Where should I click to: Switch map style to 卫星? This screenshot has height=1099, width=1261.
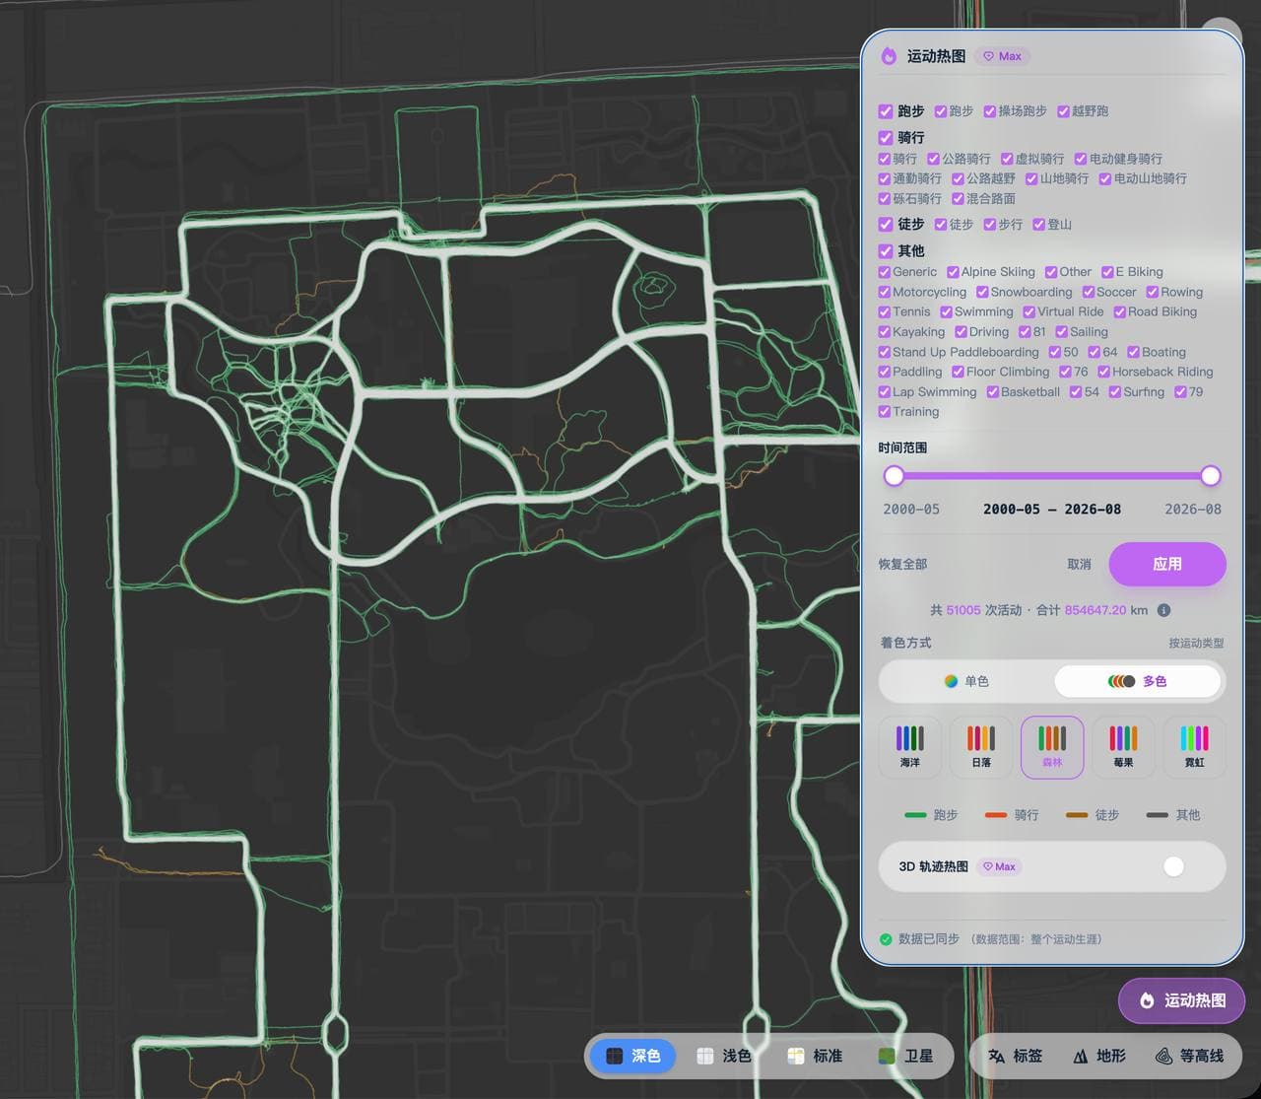click(x=905, y=1056)
